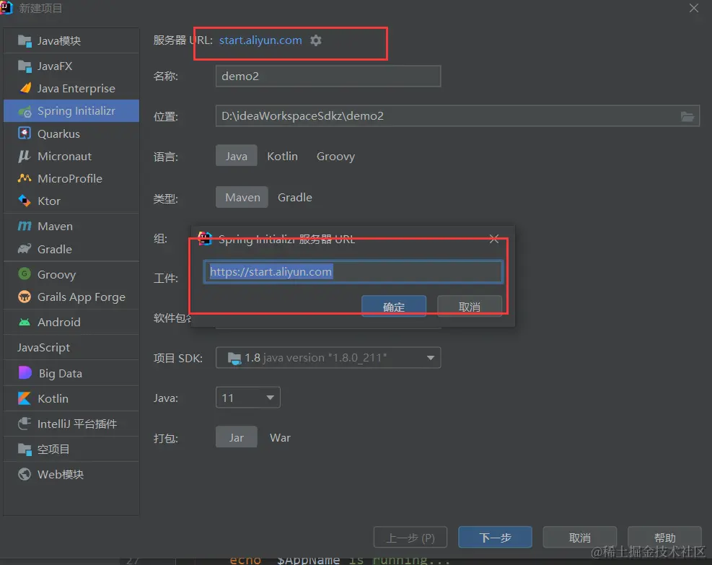Click the https://start.aliyun.com URL field
Image resolution: width=712 pixels, height=565 pixels.
click(353, 271)
